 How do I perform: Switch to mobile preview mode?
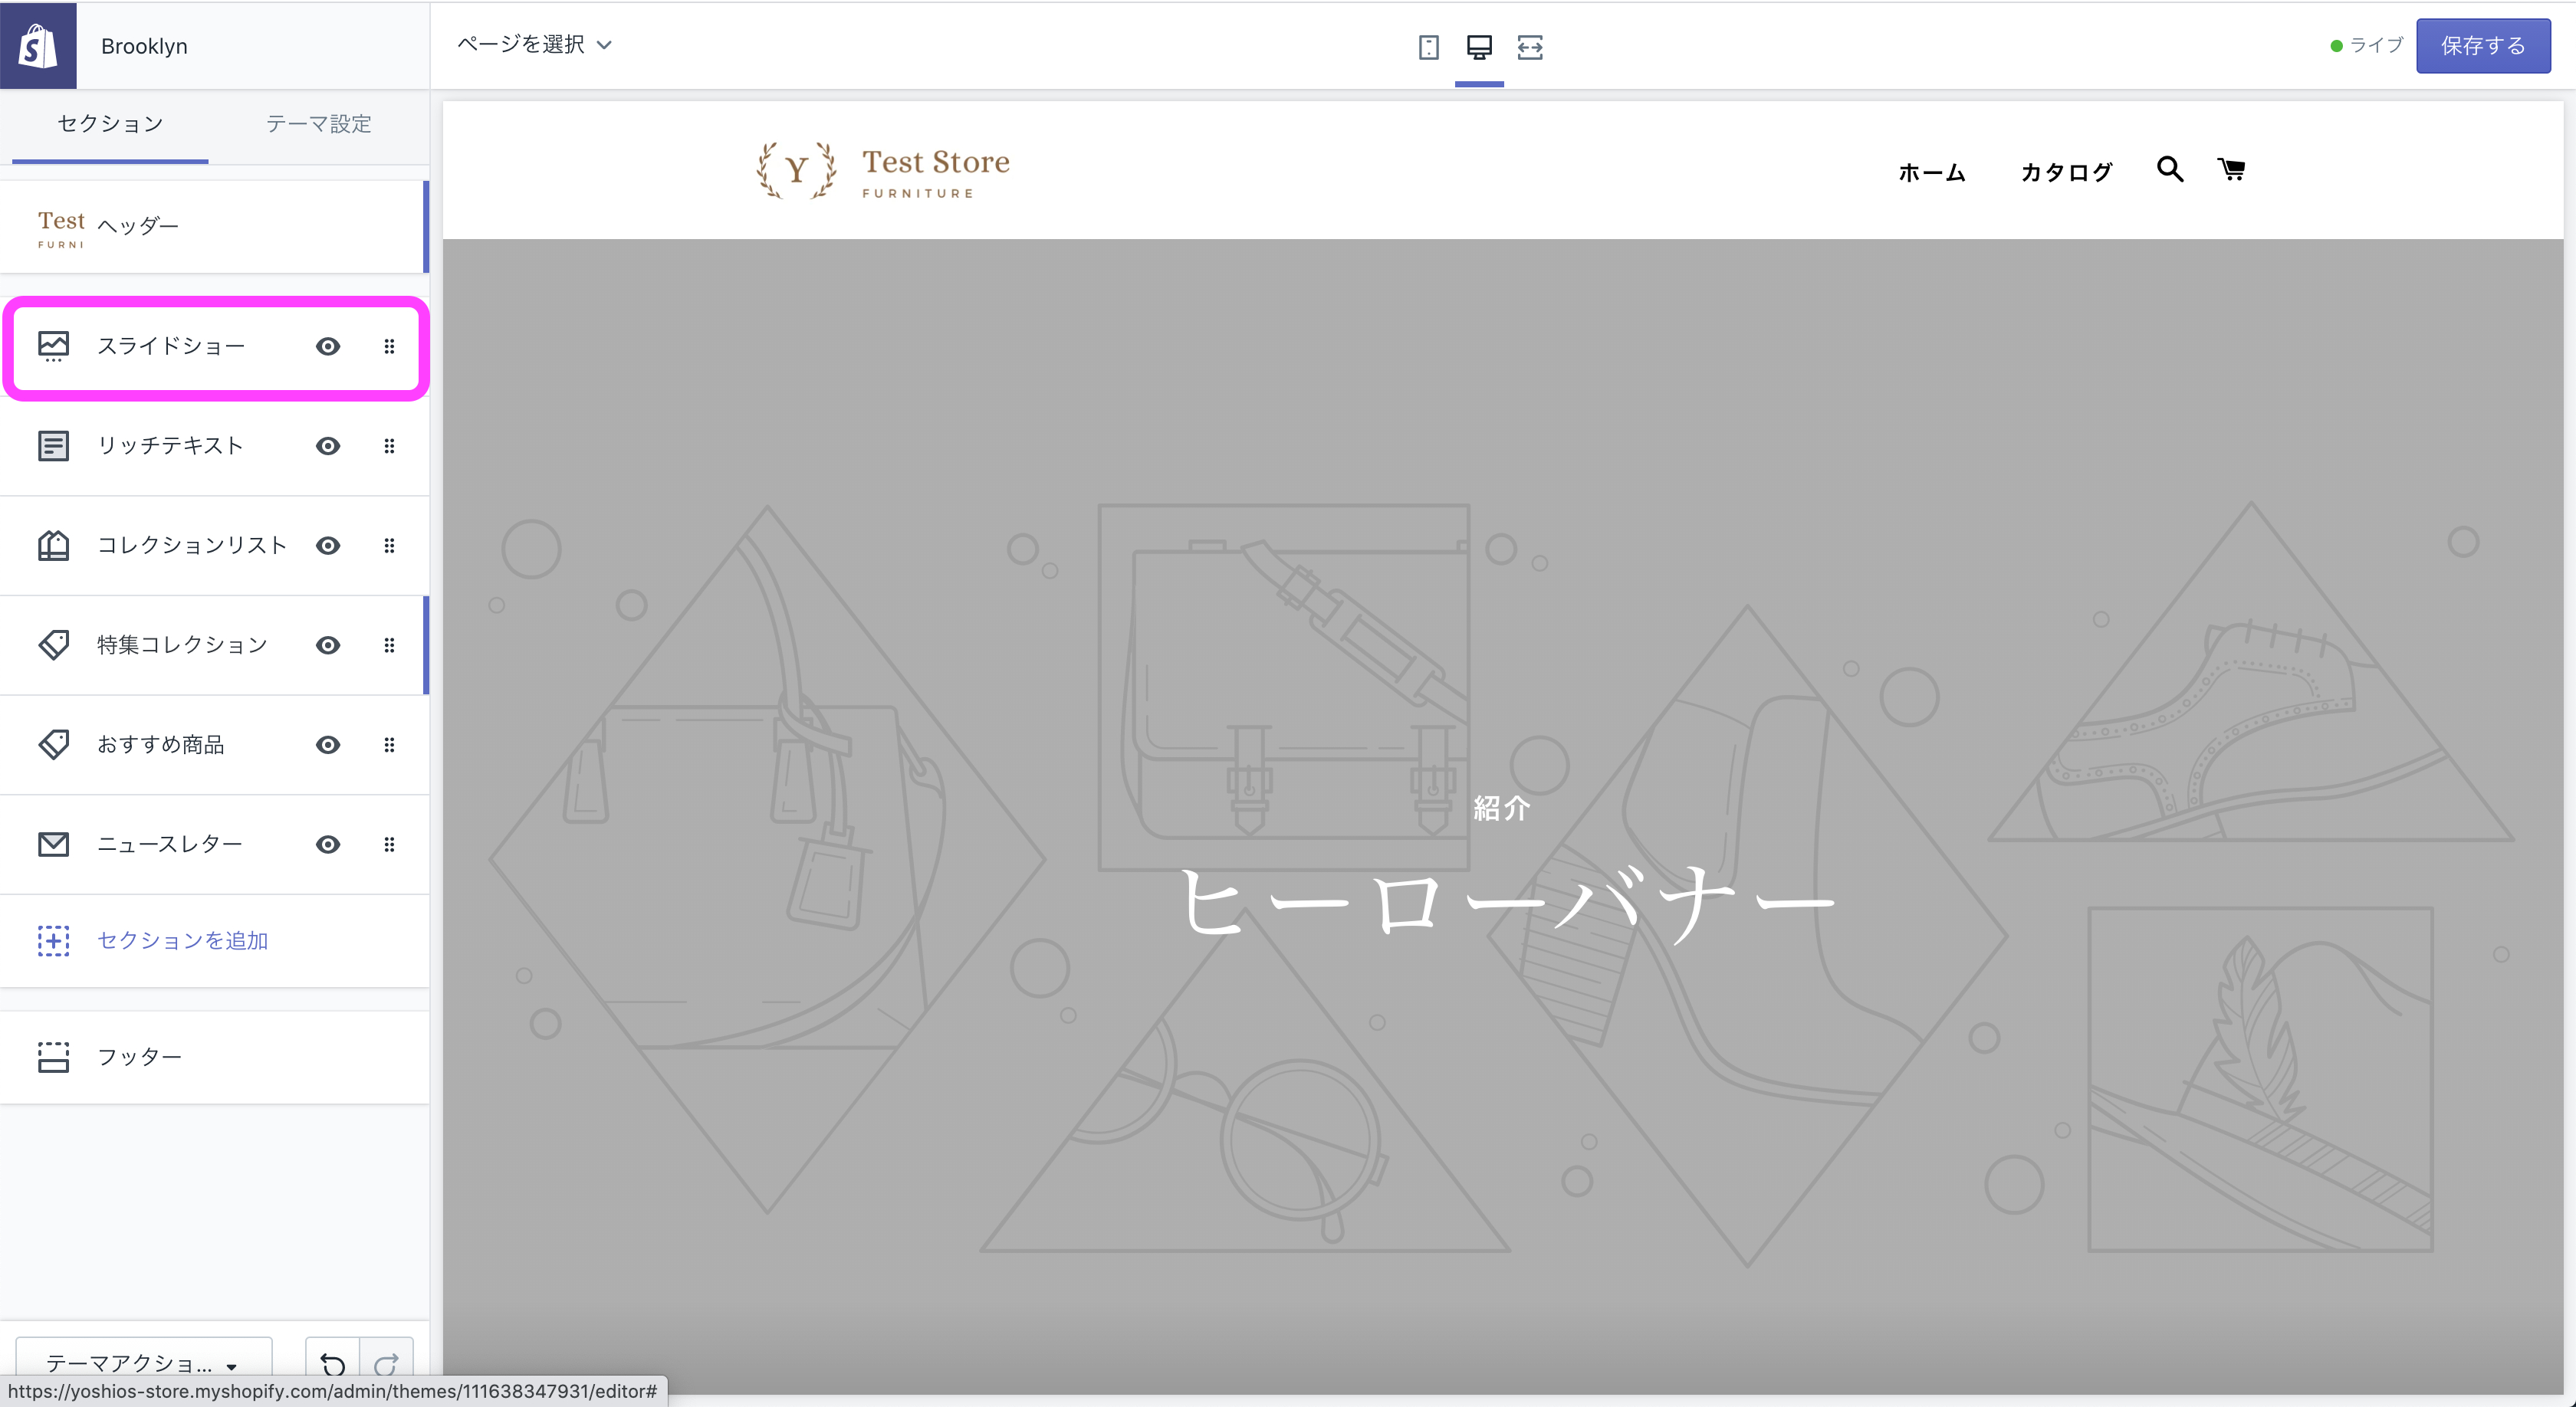pyautogui.click(x=1428, y=47)
